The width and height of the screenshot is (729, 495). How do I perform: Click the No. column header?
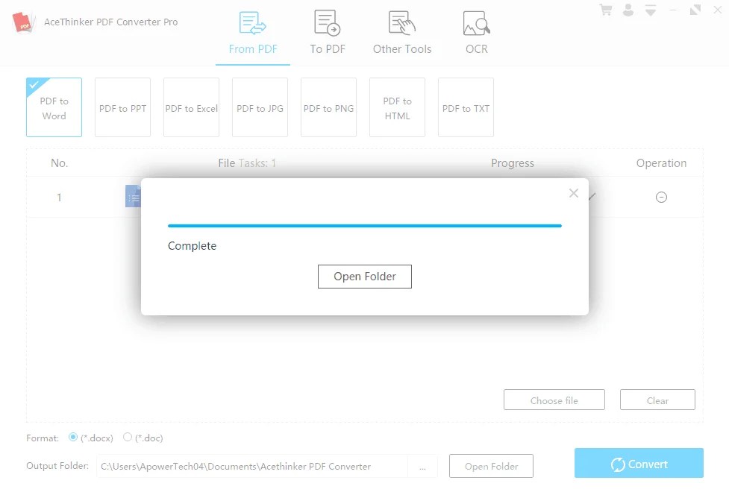coord(59,163)
